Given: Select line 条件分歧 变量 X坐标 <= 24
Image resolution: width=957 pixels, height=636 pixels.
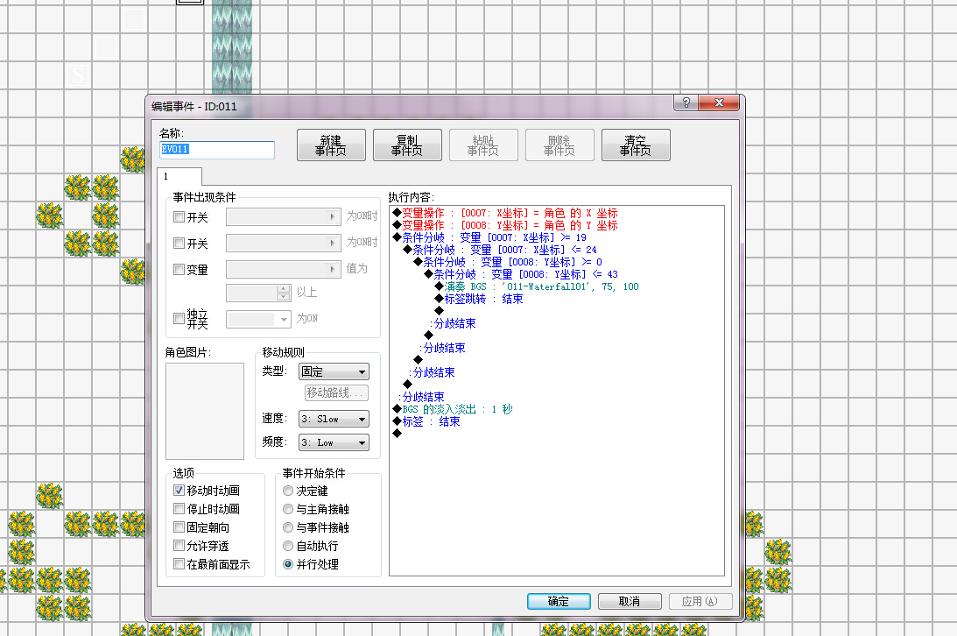Looking at the screenshot, I should point(500,250).
